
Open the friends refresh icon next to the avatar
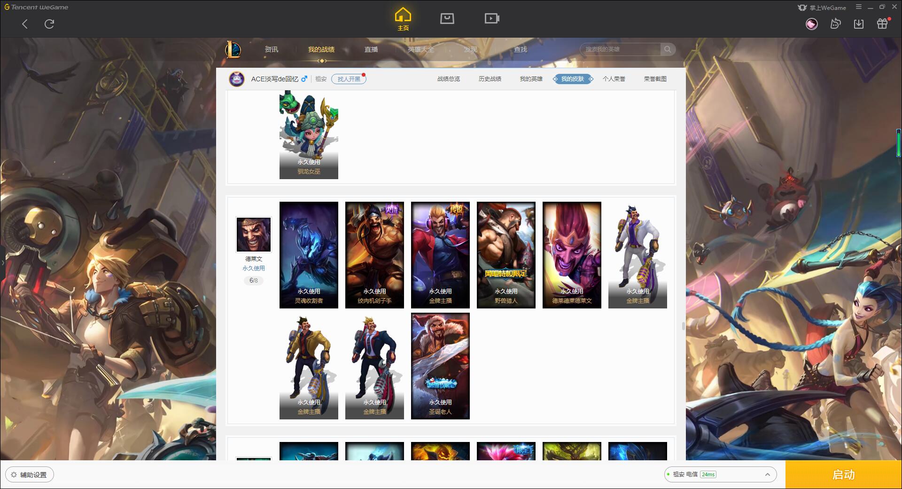(835, 24)
